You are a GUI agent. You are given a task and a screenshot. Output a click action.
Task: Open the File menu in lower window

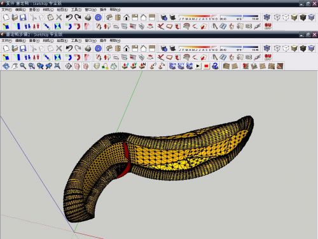click(6, 41)
